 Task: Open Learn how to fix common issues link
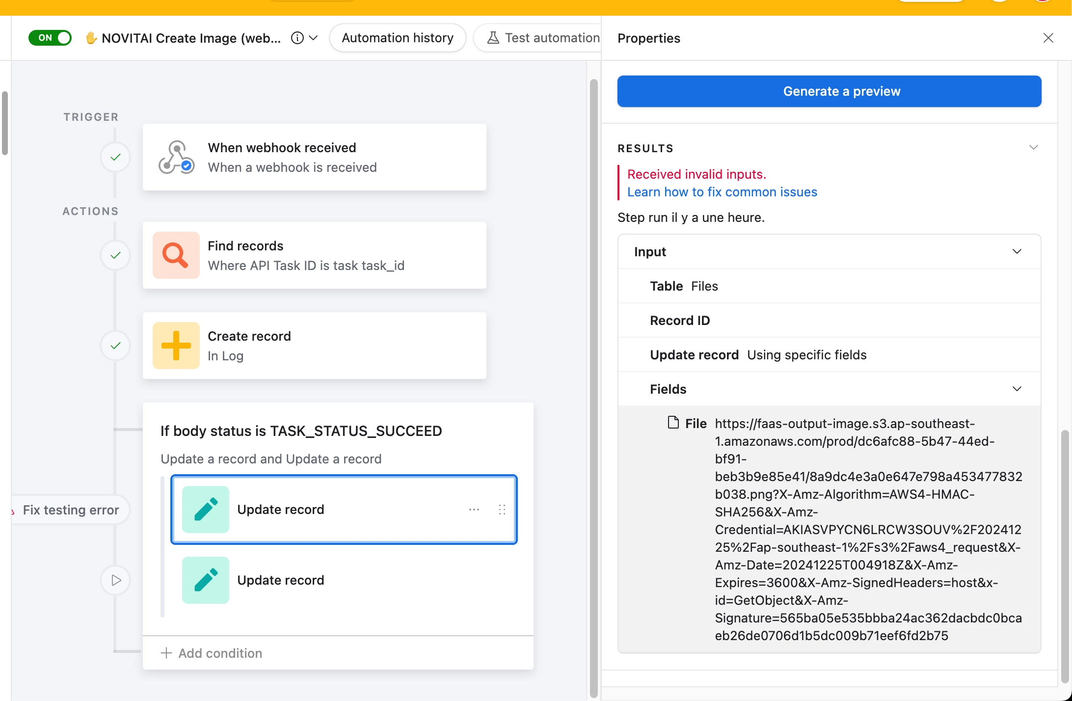(722, 192)
